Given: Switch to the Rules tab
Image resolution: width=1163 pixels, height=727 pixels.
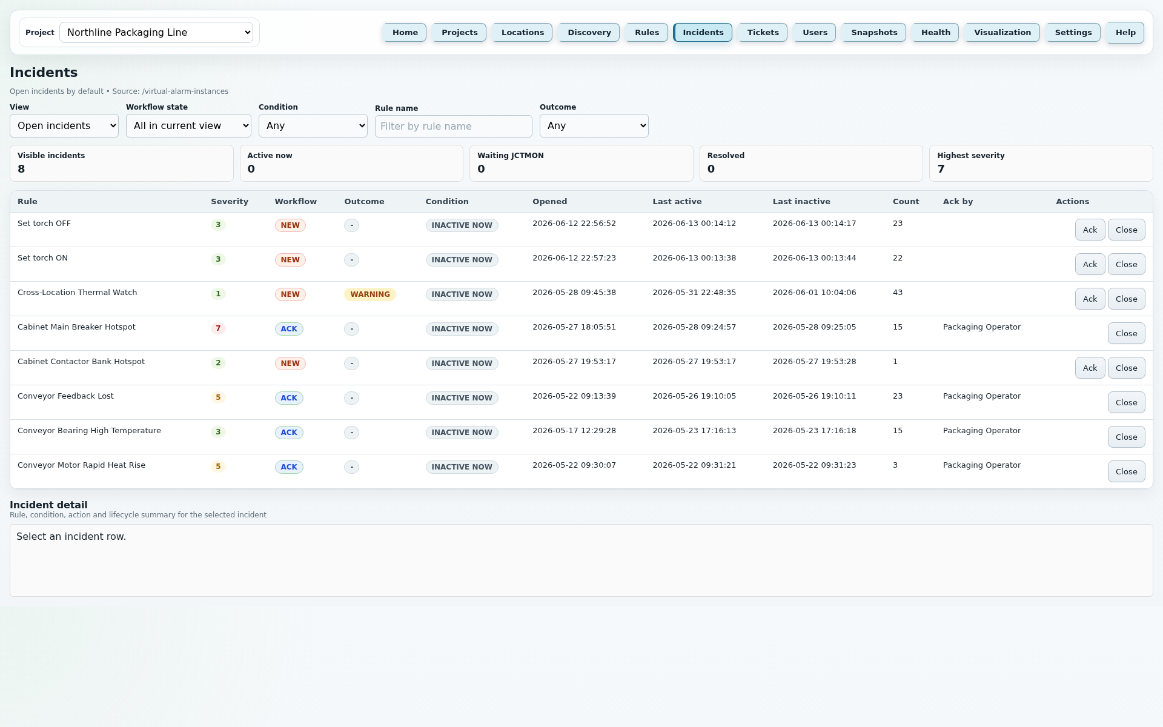Looking at the screenshot, I should click(647, 33).
